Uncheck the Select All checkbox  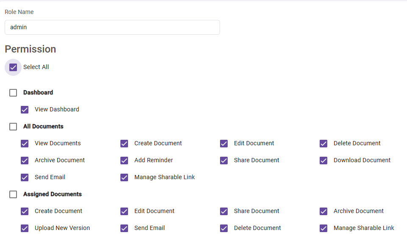click(13, 67)
